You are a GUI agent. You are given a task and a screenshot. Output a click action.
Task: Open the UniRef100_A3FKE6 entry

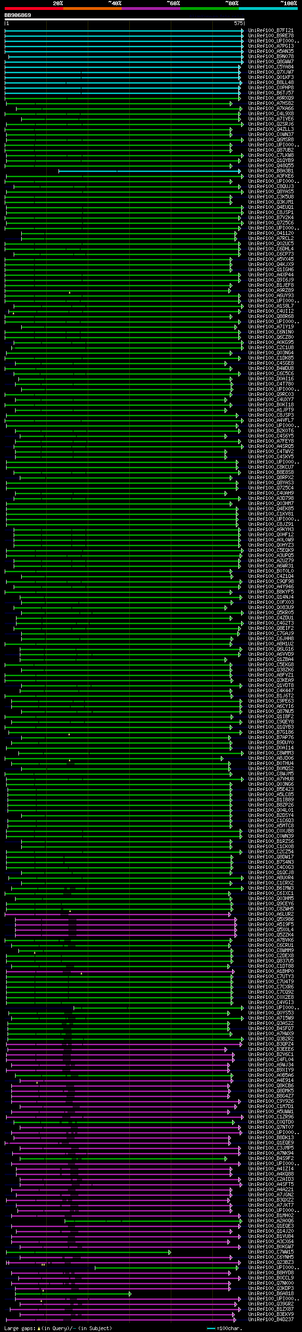(x=271, y=176)
